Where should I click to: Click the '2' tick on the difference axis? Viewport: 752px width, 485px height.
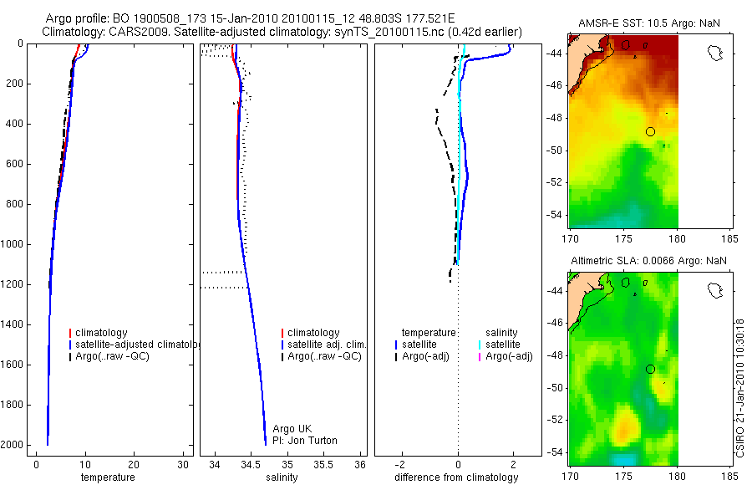(514, 464)
